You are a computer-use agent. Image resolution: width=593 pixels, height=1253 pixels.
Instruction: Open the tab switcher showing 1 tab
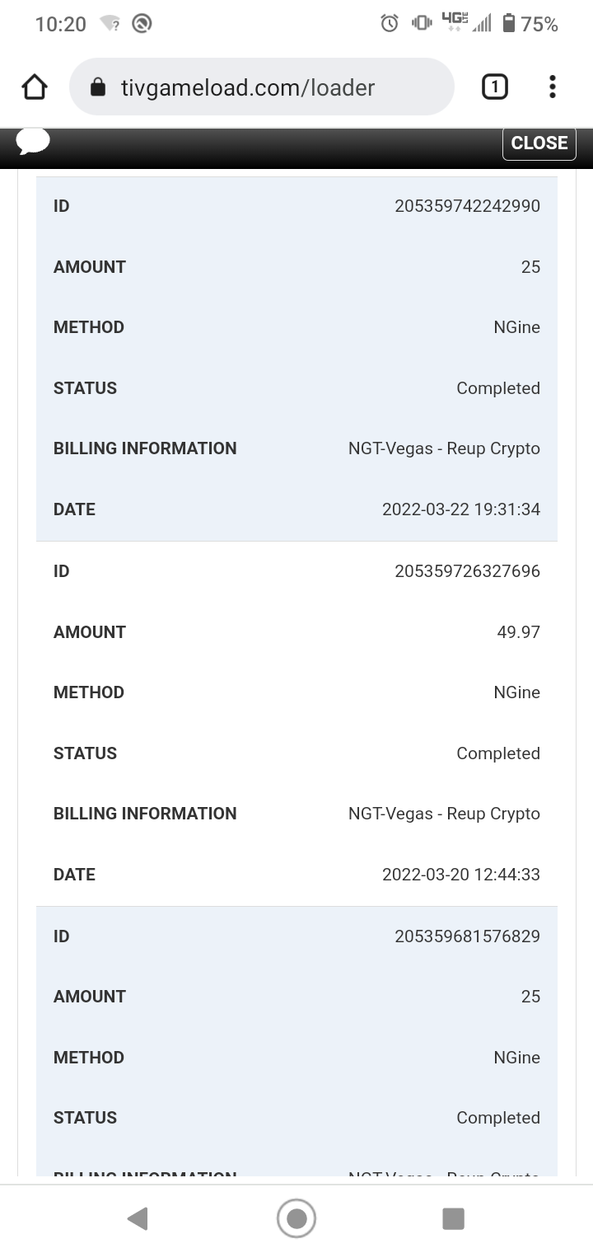click(x=494, y=87)
